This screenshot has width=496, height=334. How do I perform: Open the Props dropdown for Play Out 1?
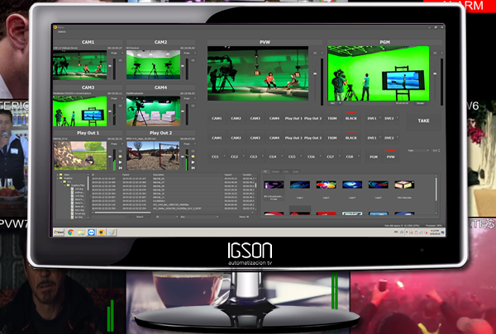116,144
